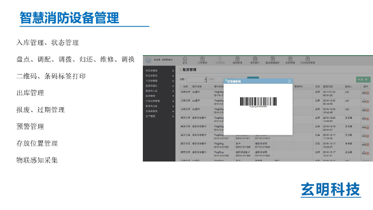The width and height of the screenshot is (373, 210).
Task: Click the date input field beside warehouse filter
Action: 216,79
